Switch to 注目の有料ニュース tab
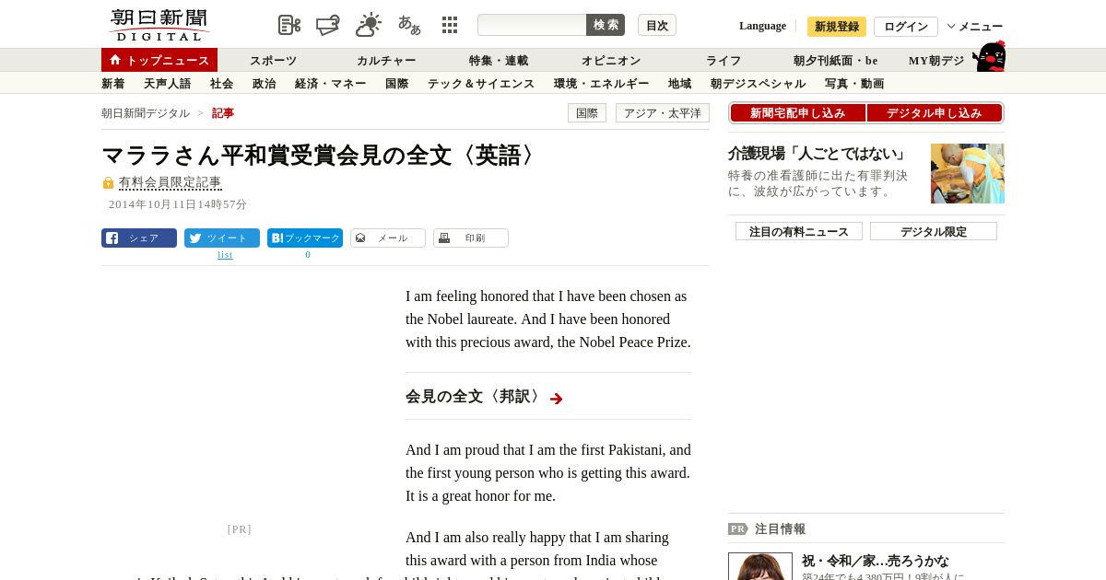This screenshot has width=1106, height=580. point(799,231)
